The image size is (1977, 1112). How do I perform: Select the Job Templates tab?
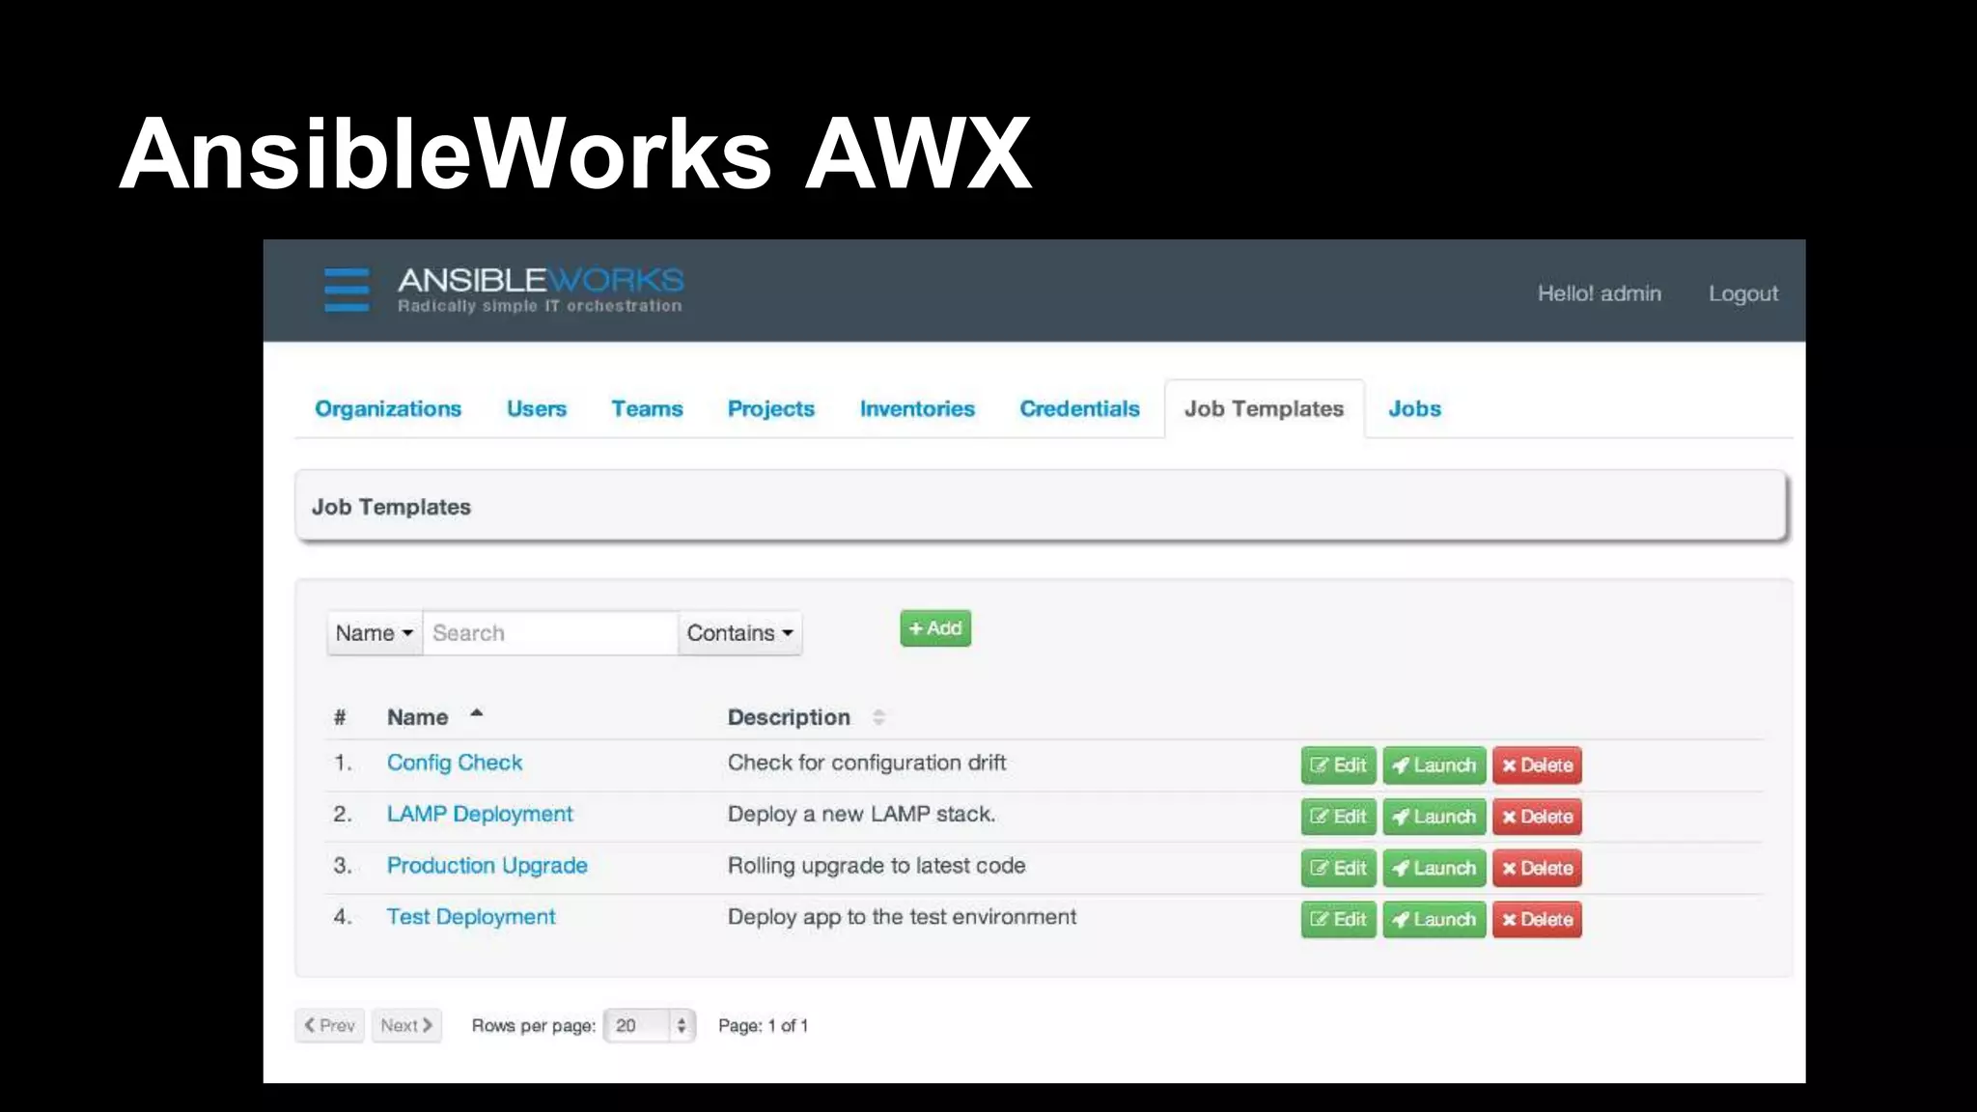pyautogui.click(x=1264, y=408)
